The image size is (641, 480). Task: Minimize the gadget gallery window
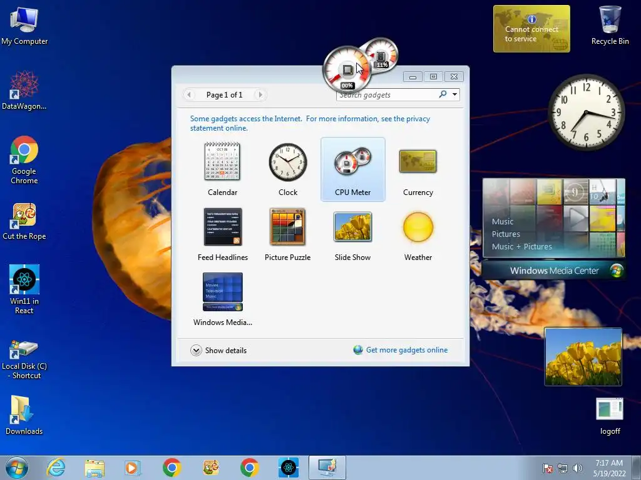(413, 77)
